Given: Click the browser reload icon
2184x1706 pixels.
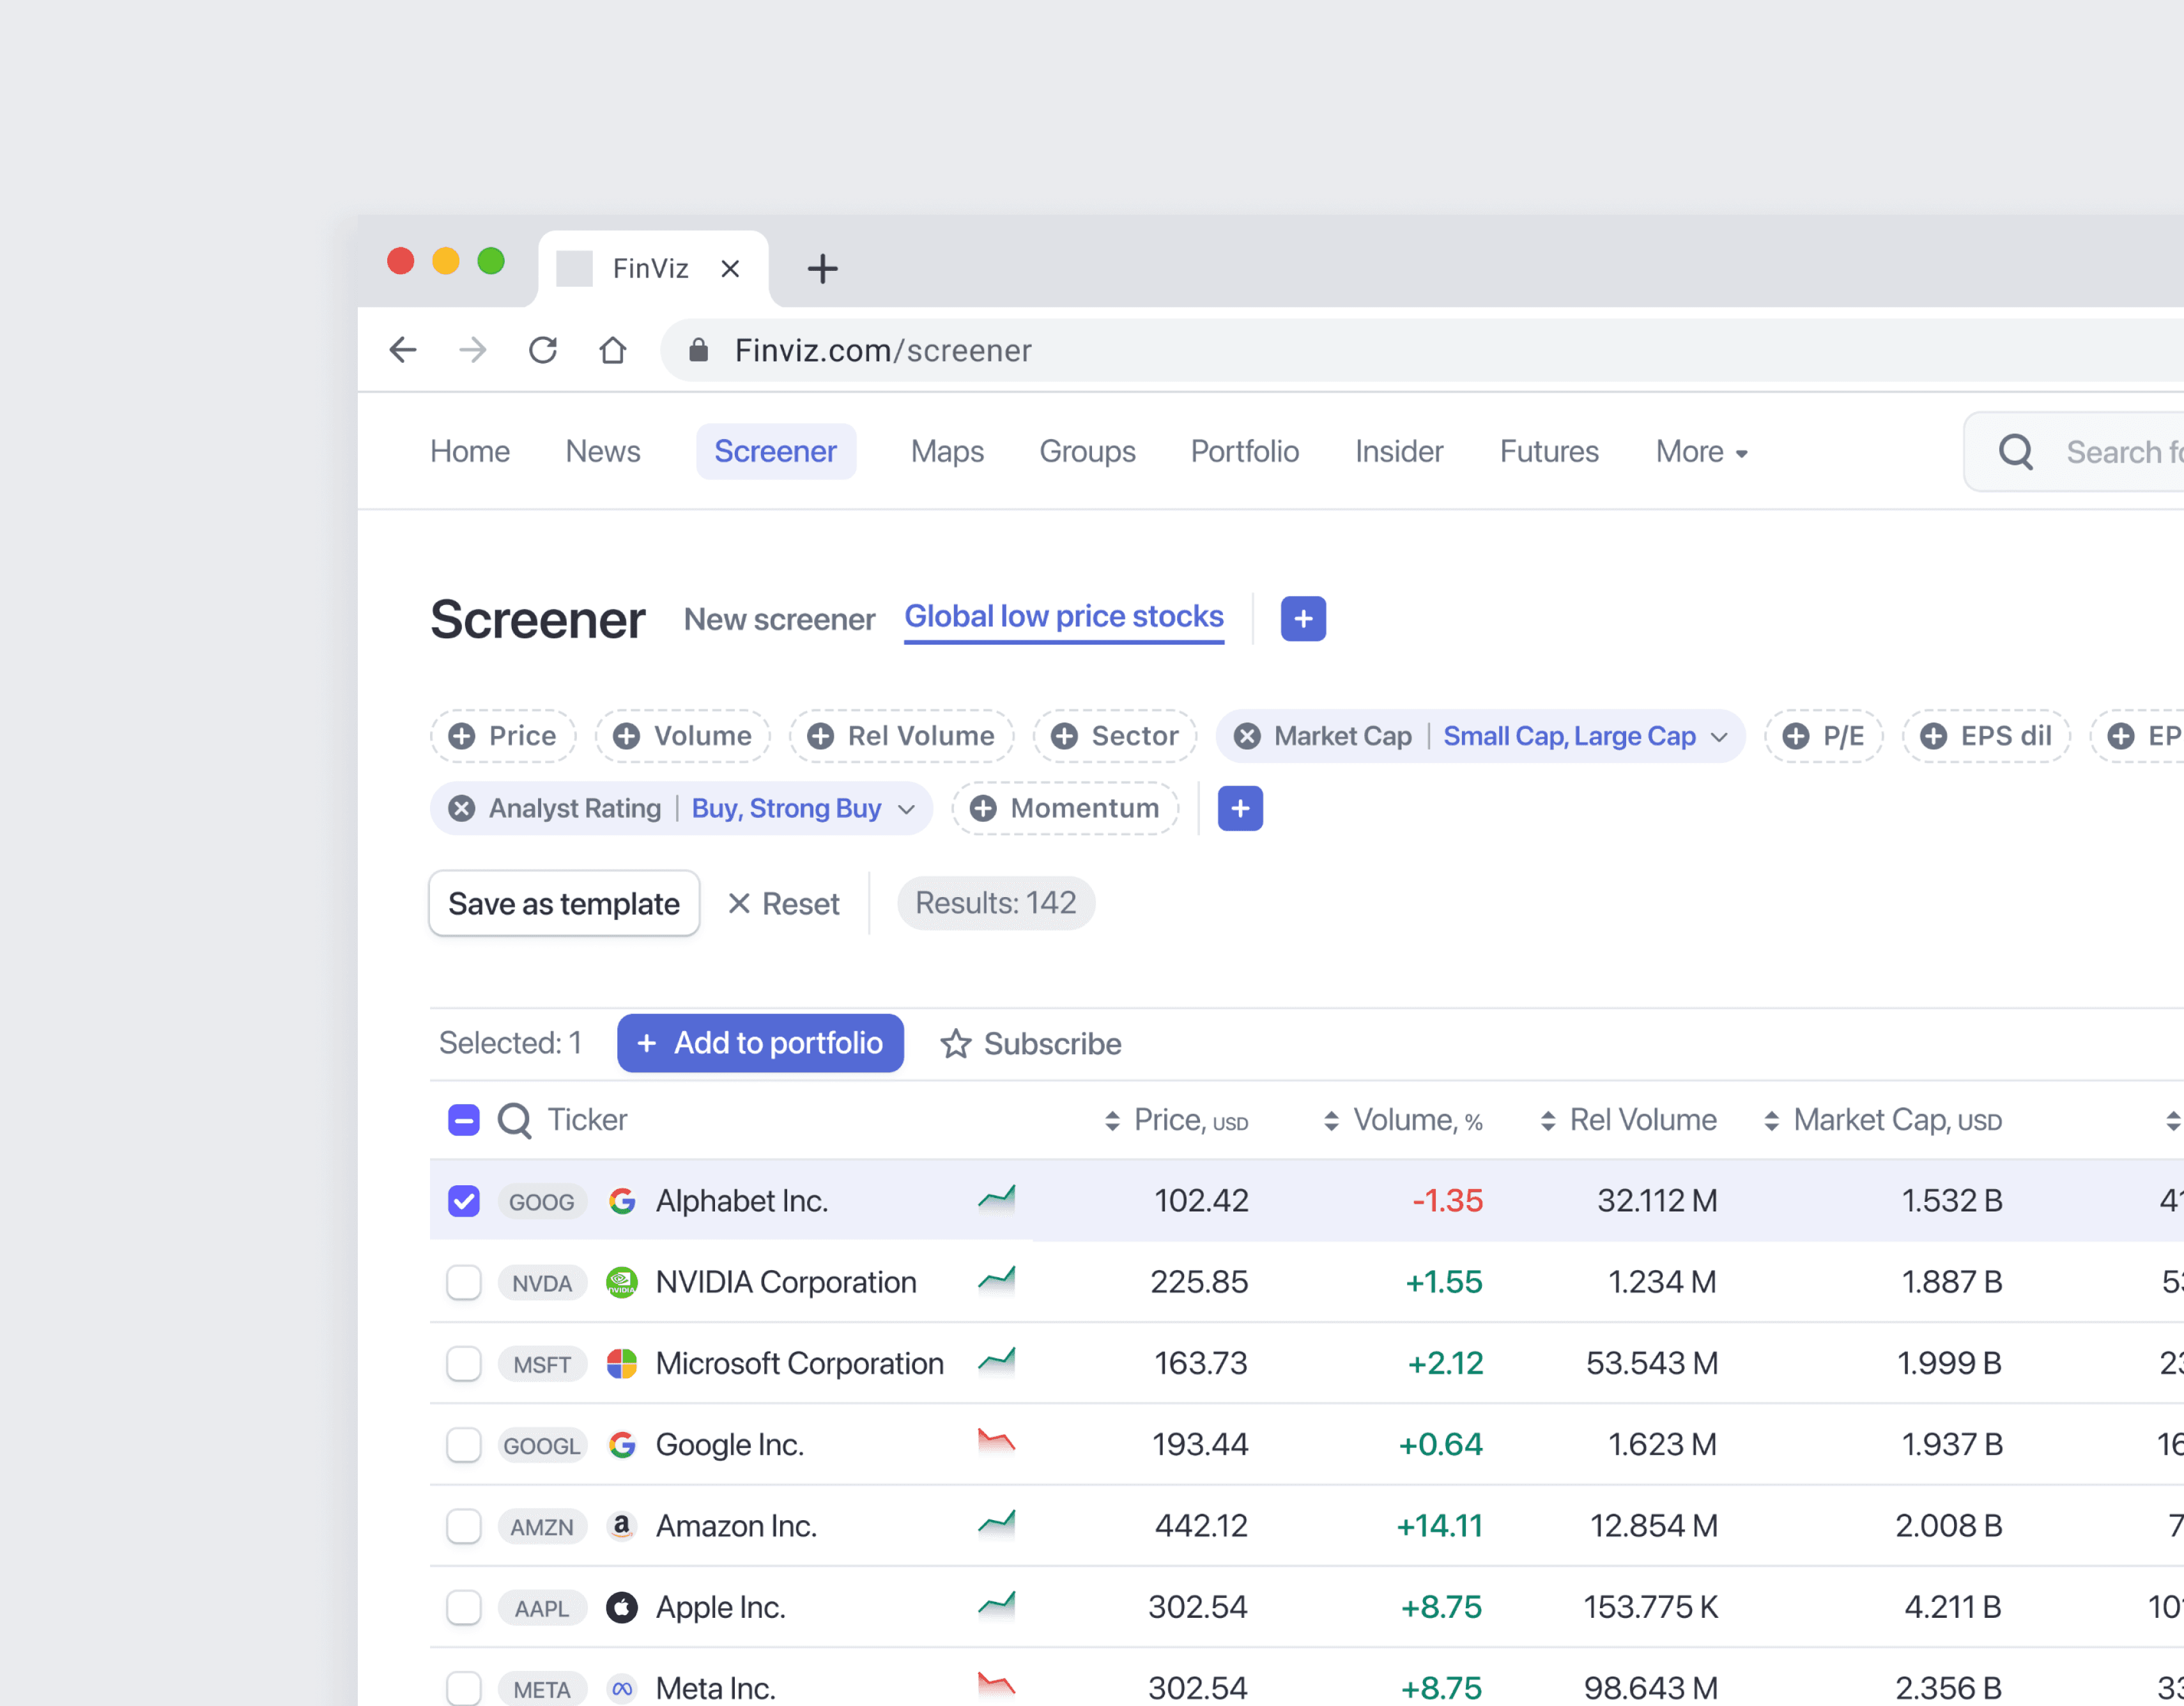Looking at the screenshot, I should click(542, 350).
